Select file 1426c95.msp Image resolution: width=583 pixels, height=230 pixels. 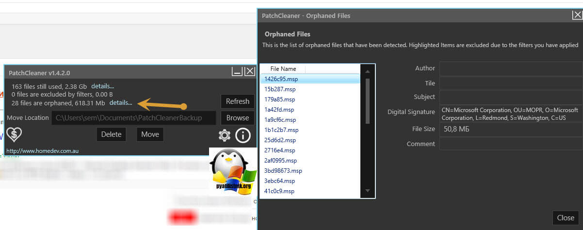[x=310, y=79]
